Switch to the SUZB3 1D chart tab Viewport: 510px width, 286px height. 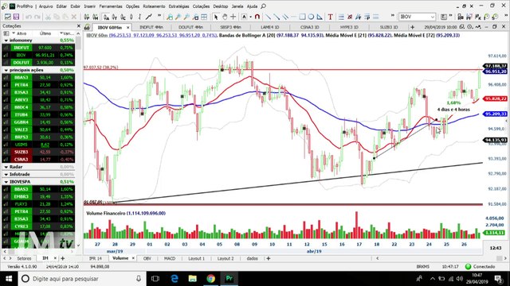pyautogui.click(x=389, y=27)
